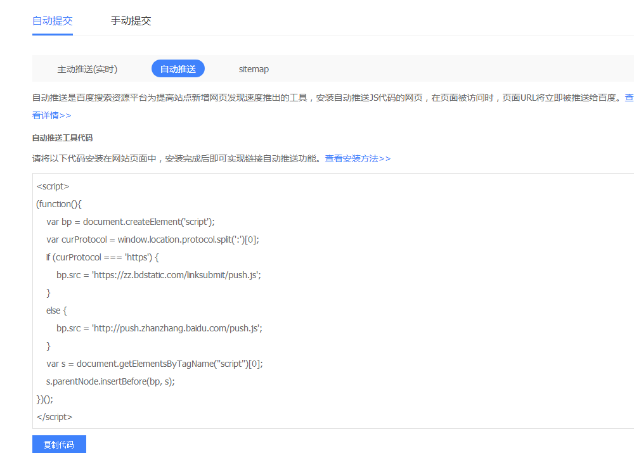Click the (function(){ code line
The height and width of the screenshot is (453, 634).
click(x=59, y=204)
